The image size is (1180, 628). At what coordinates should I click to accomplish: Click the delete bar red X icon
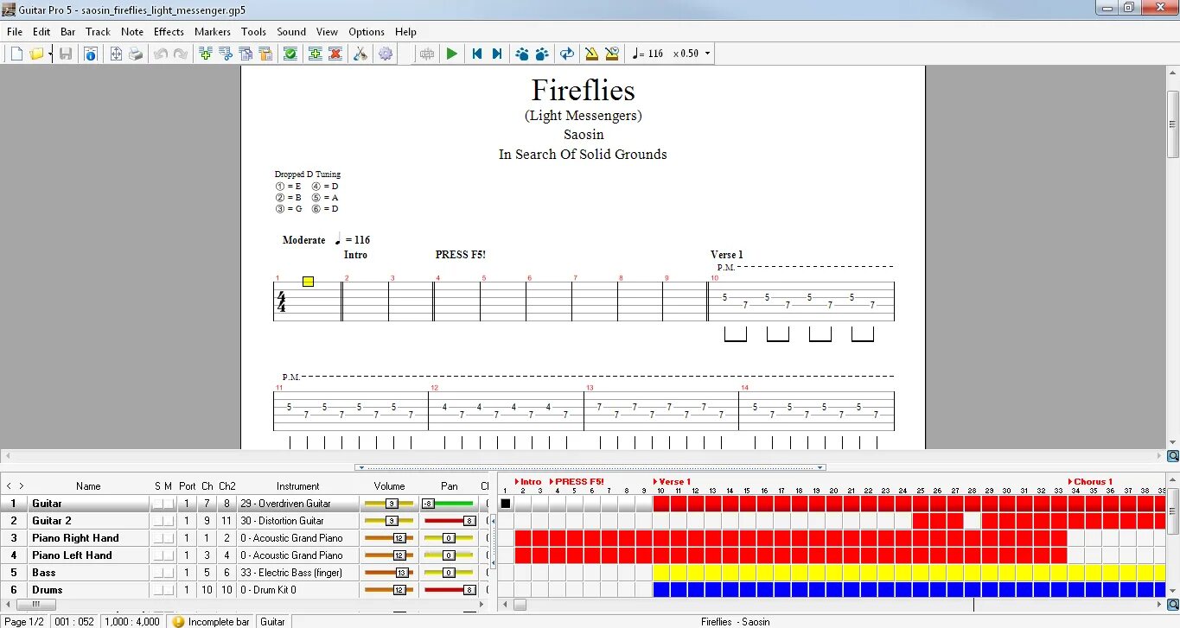click(335, 54)
